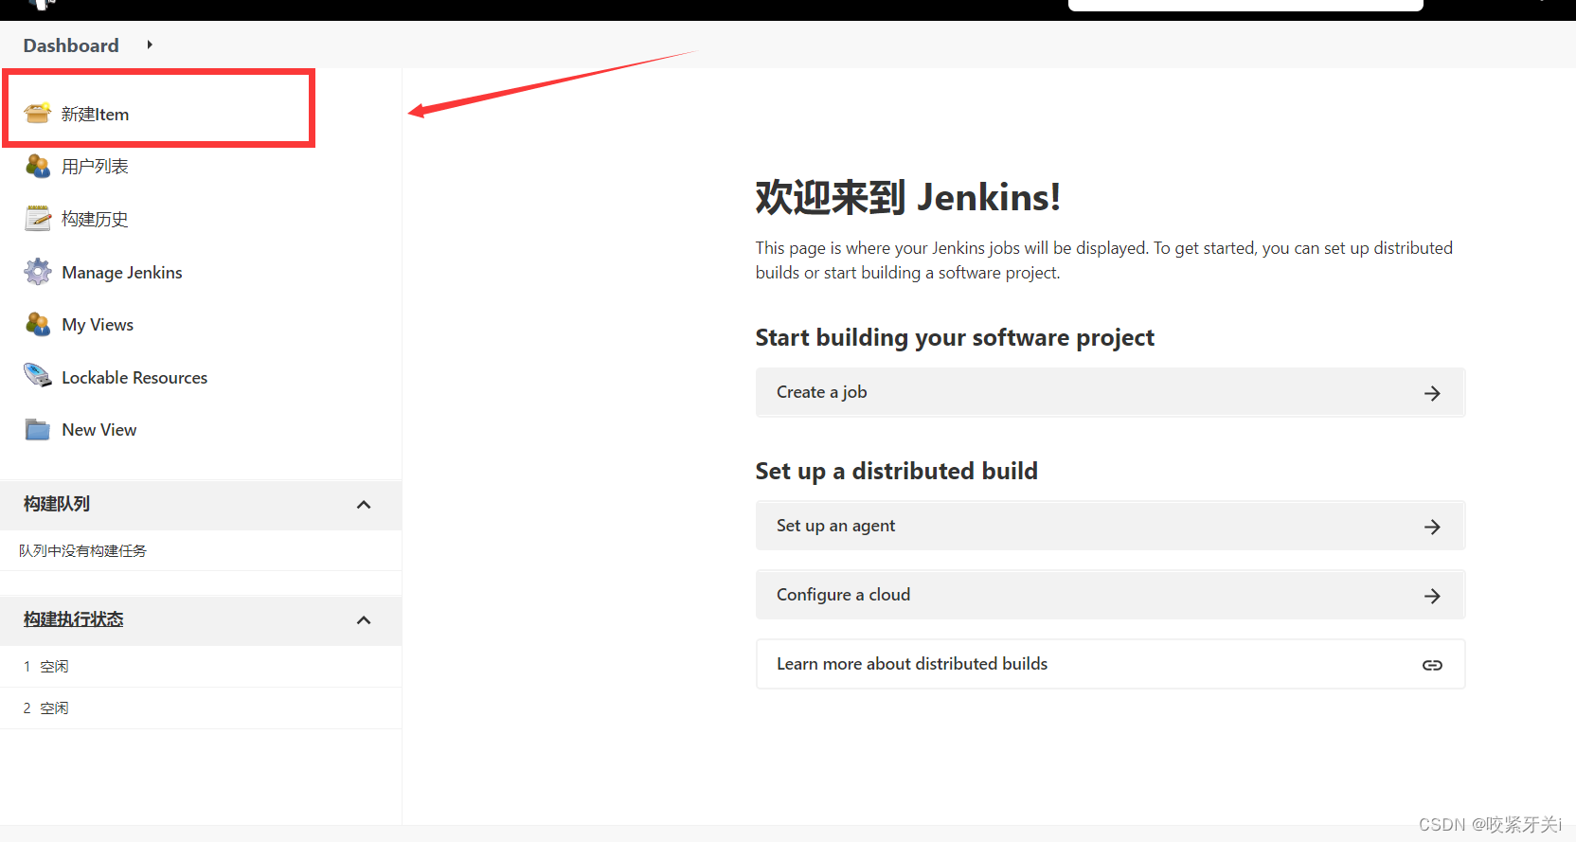The width and height of the screenshot is (1576, 842).
Task: Click the top search field
Action: (x=1245, y=5)
